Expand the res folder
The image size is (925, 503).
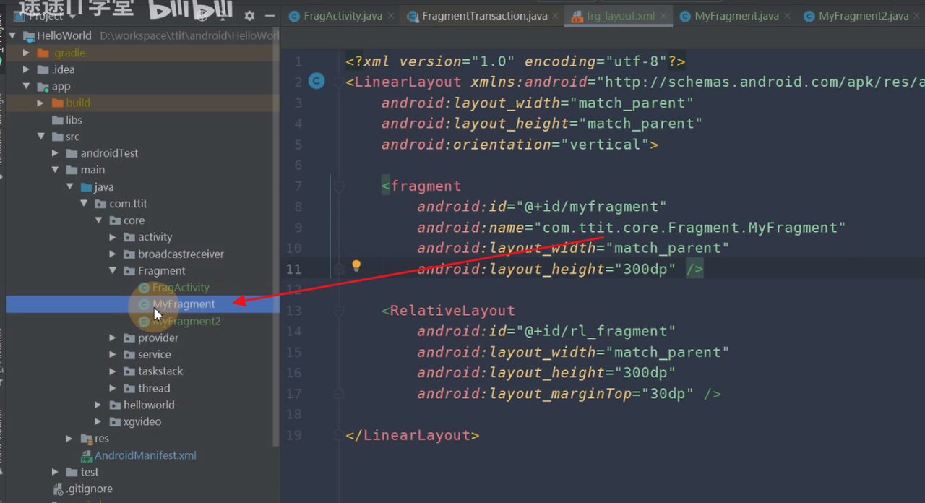69,438
